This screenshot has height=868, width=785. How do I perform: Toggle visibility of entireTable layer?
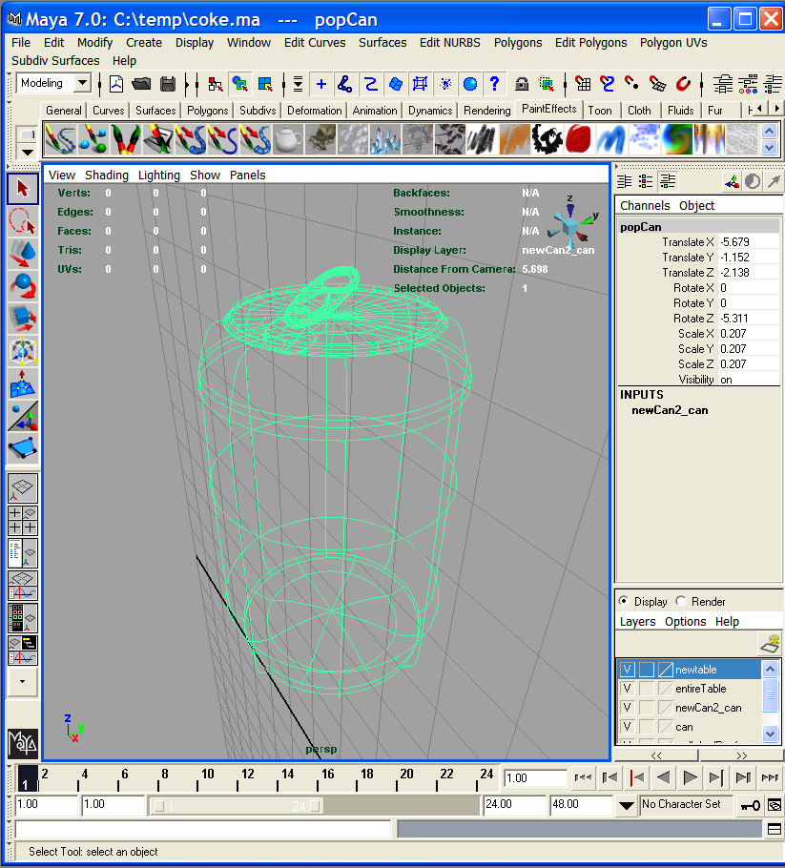[627, 689]
